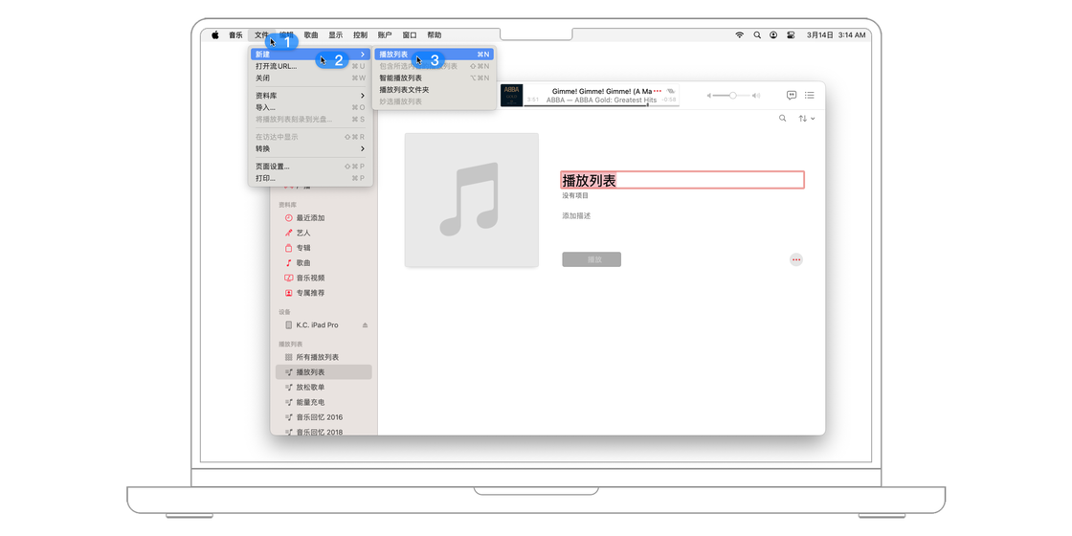Open the 帮助 menu

435,34
